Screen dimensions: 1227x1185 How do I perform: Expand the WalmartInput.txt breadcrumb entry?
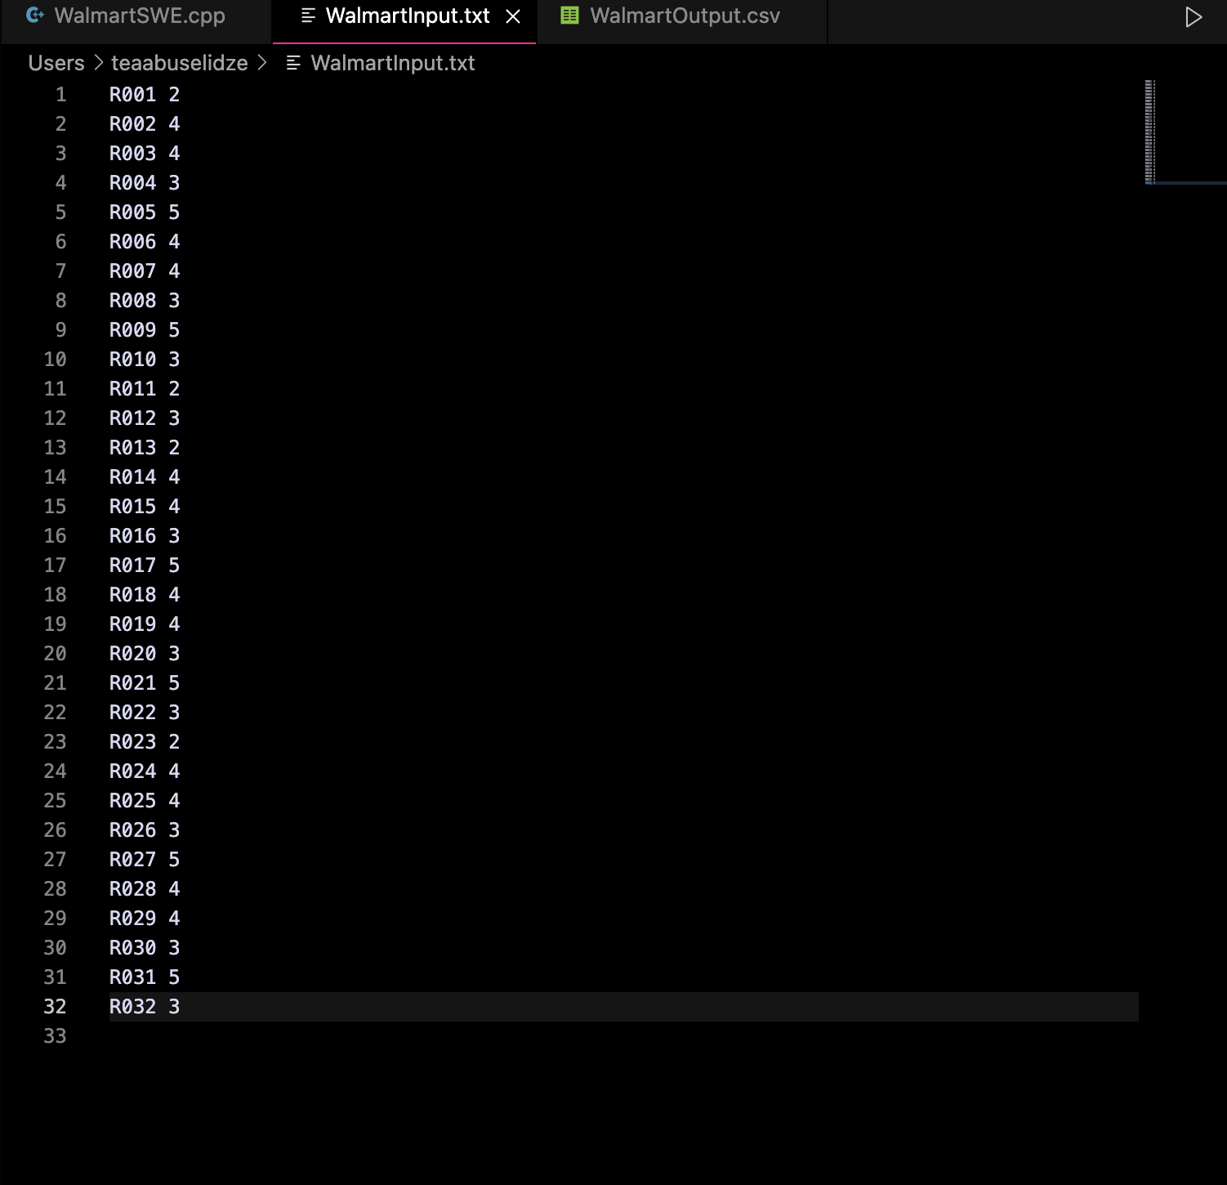click(x=394, y=63)
